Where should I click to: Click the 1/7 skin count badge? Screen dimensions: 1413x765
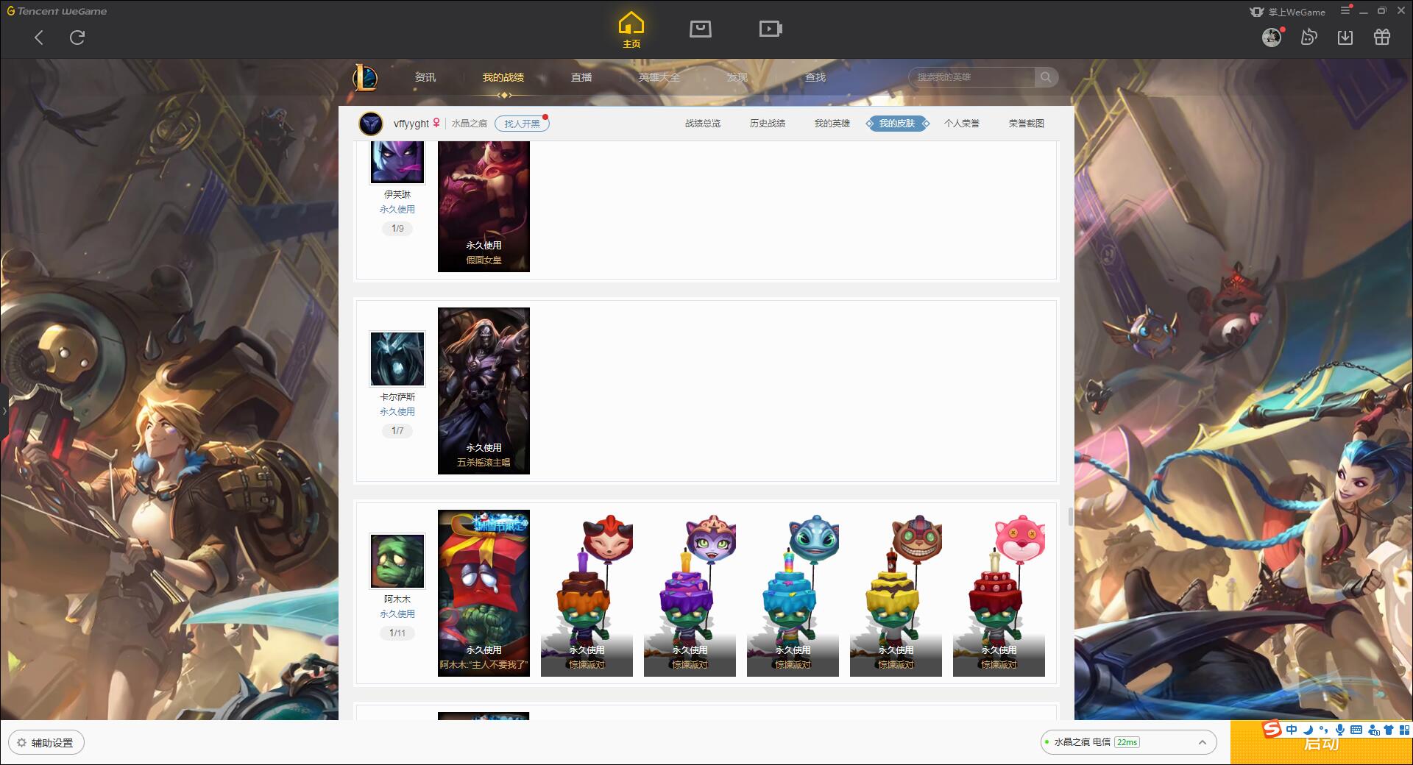(x=397, y=431)
